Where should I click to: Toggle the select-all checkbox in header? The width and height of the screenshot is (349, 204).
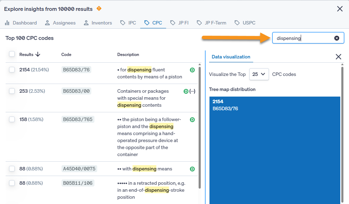[12, 54]
